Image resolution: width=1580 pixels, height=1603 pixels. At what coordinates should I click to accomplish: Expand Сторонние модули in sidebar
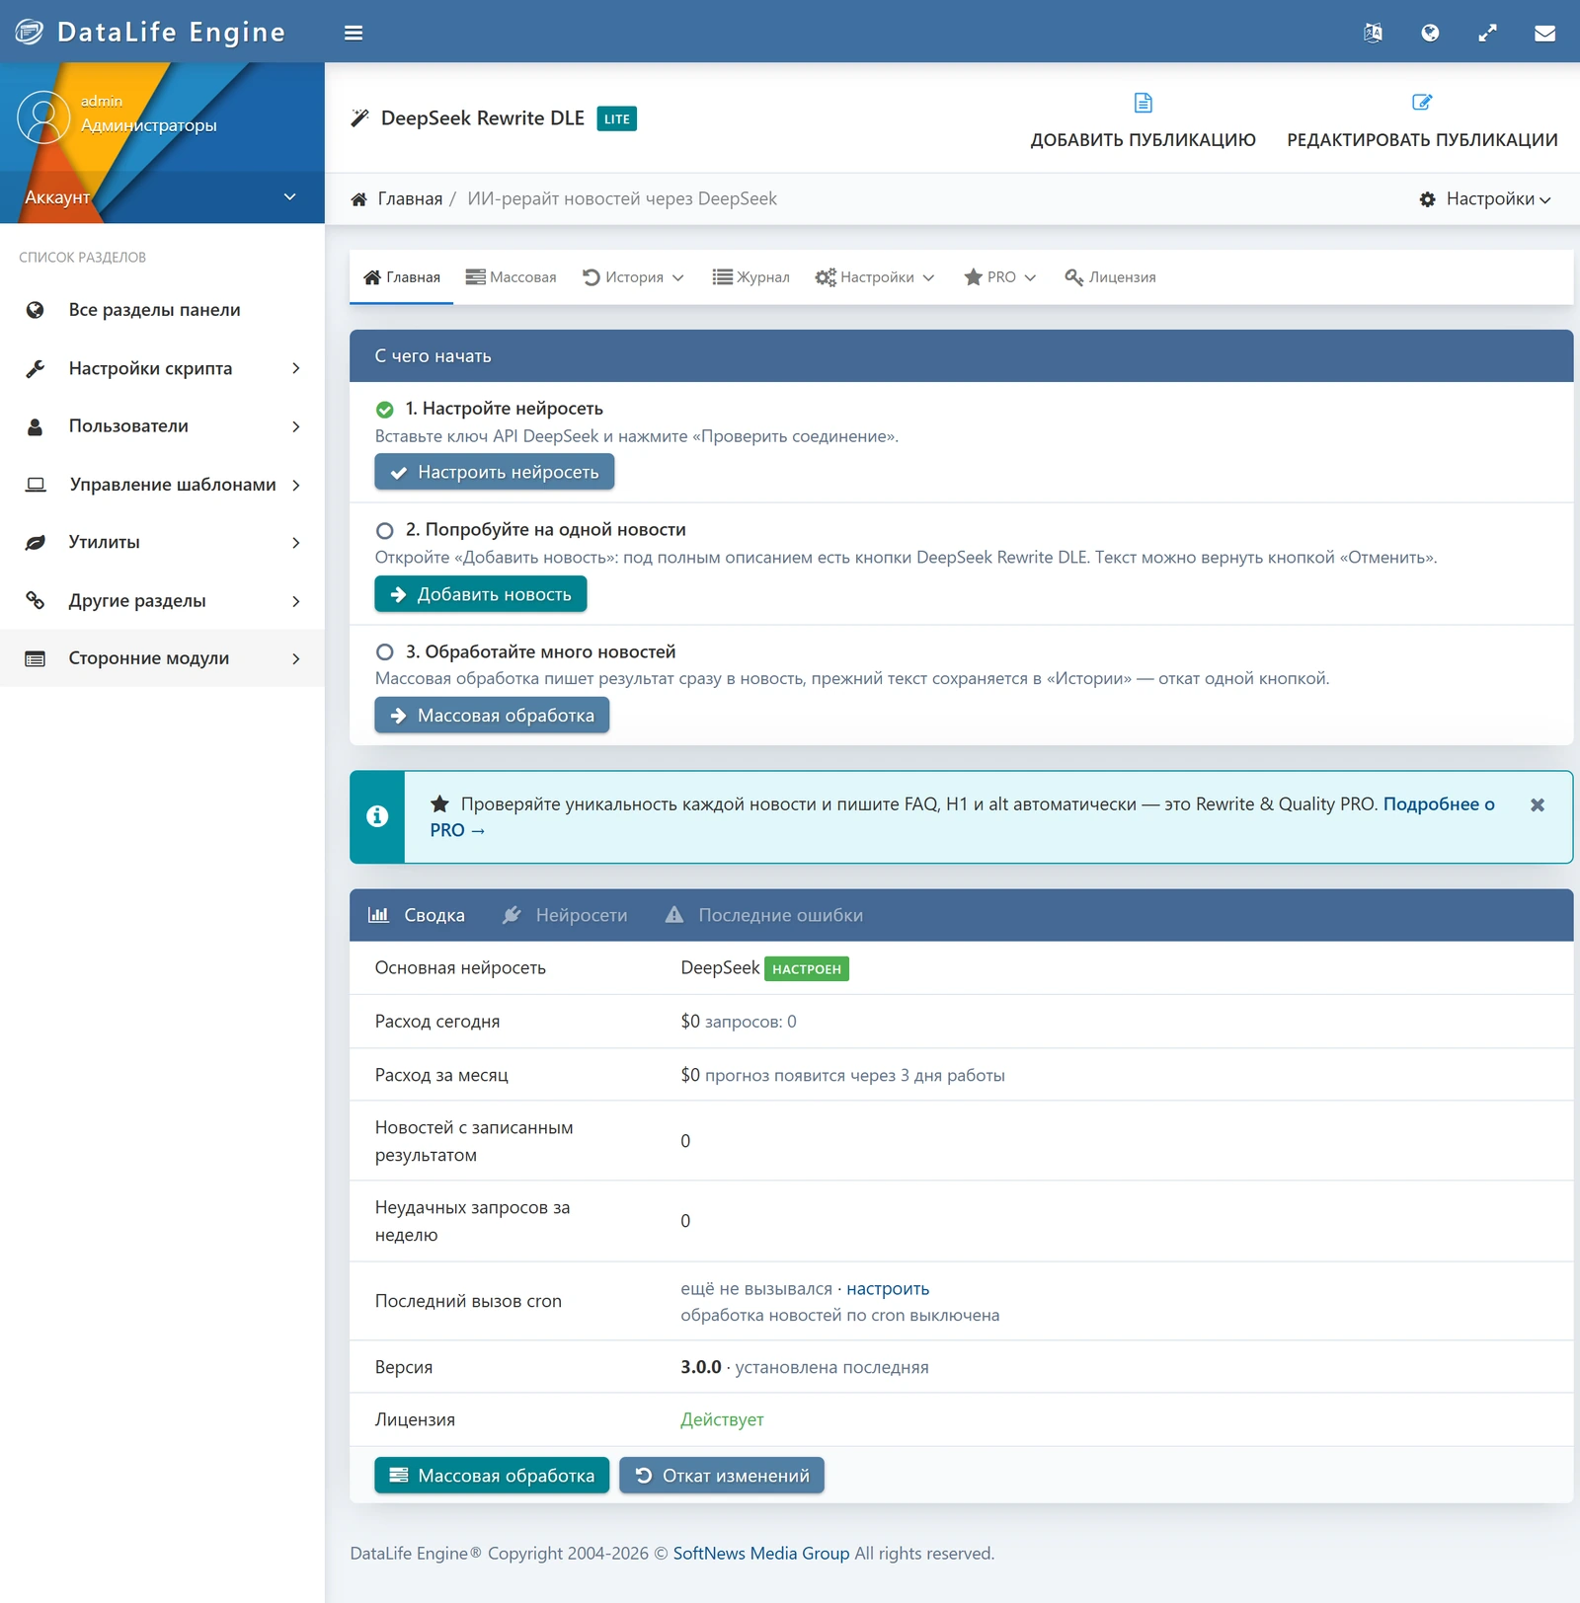point(162,658)
